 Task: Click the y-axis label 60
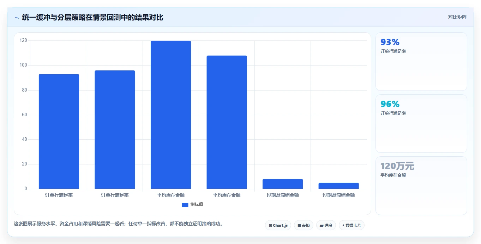pyautogui.click(x=24, y=115)
